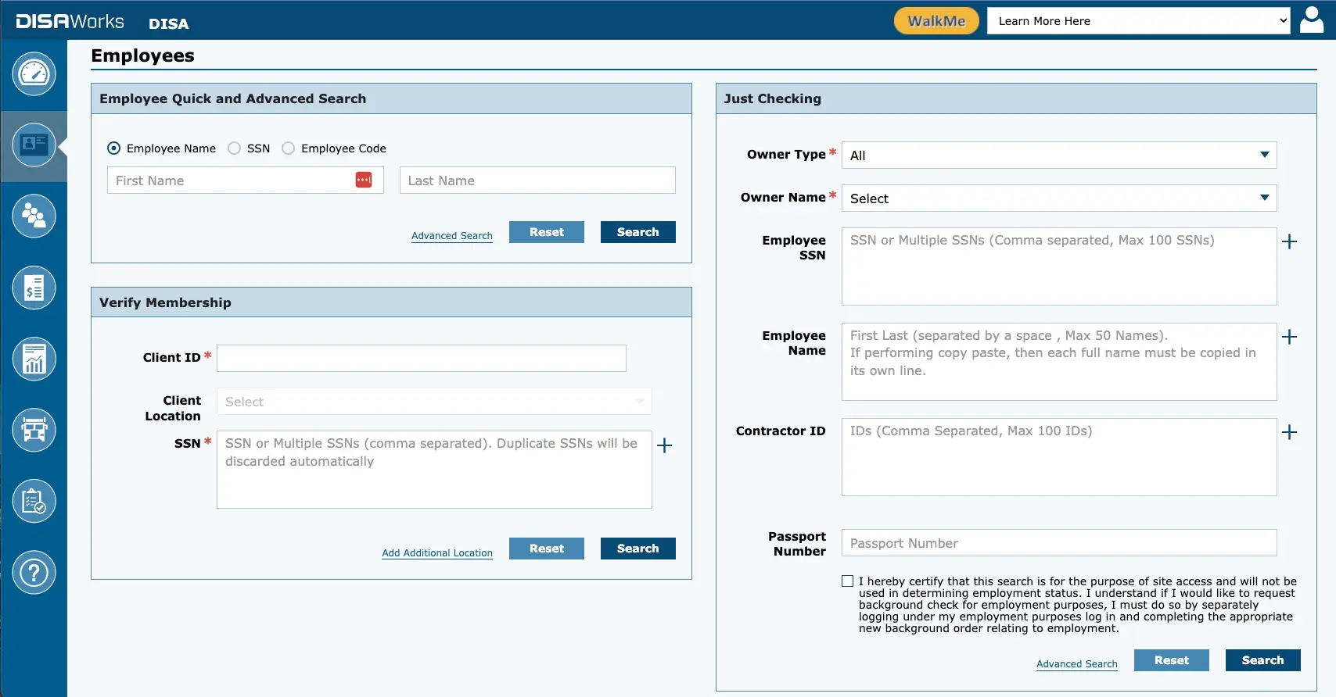Click the Client ID input field
Image resolution: width=1336 pixels, height=697 pixels.
(421, 358)
